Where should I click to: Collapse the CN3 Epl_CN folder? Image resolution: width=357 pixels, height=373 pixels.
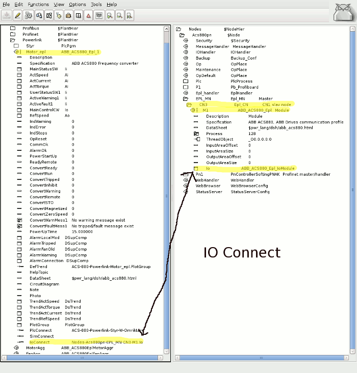click(x=189, y=104)
